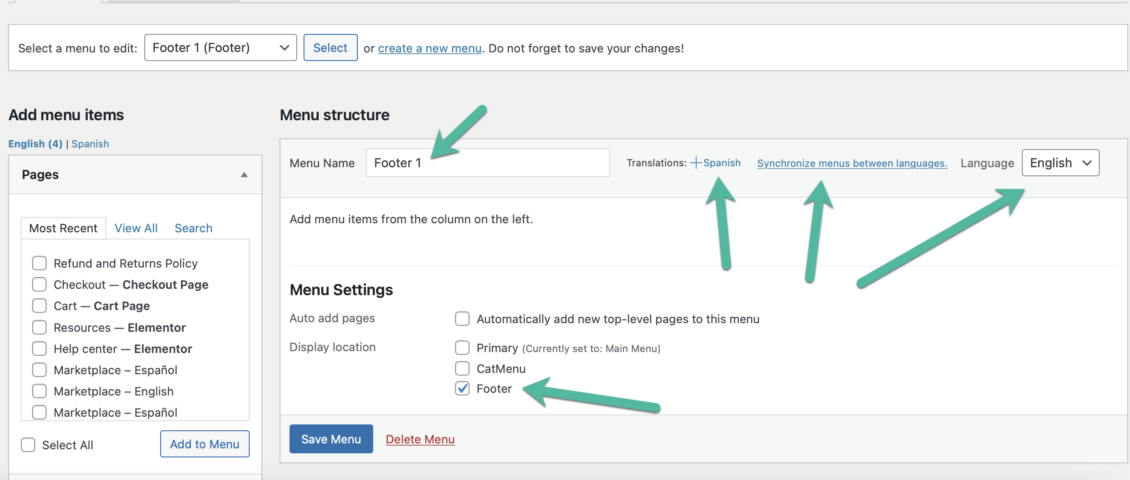Check the CatMenu display location
The height and width of the screenshot is (480, 1130).
point(462,368)
